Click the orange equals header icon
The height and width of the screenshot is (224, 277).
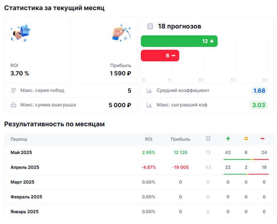pos(246,139)
